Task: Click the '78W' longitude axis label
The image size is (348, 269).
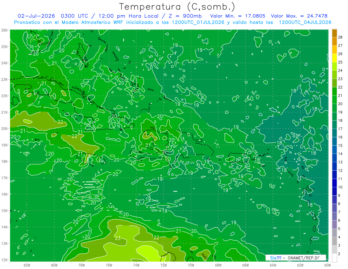Action: pos(81,265)
